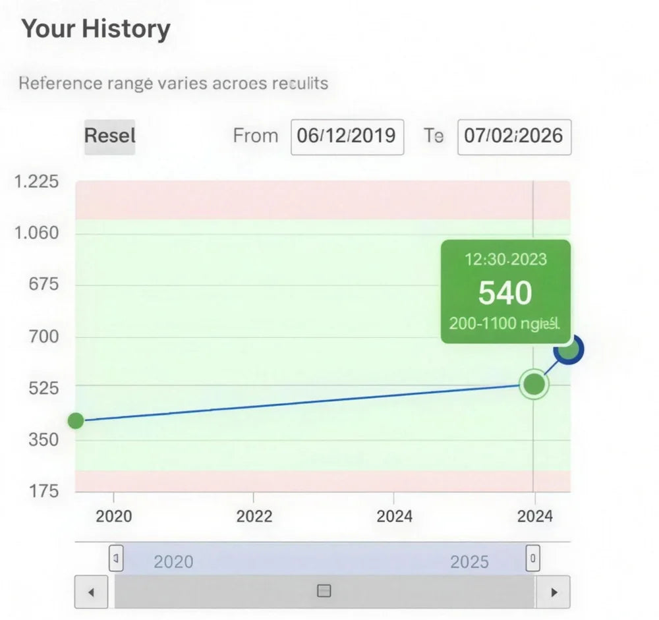Click the highlighted 540 data point
Screen dimensions: 659x620
click(x=534, y=383)
